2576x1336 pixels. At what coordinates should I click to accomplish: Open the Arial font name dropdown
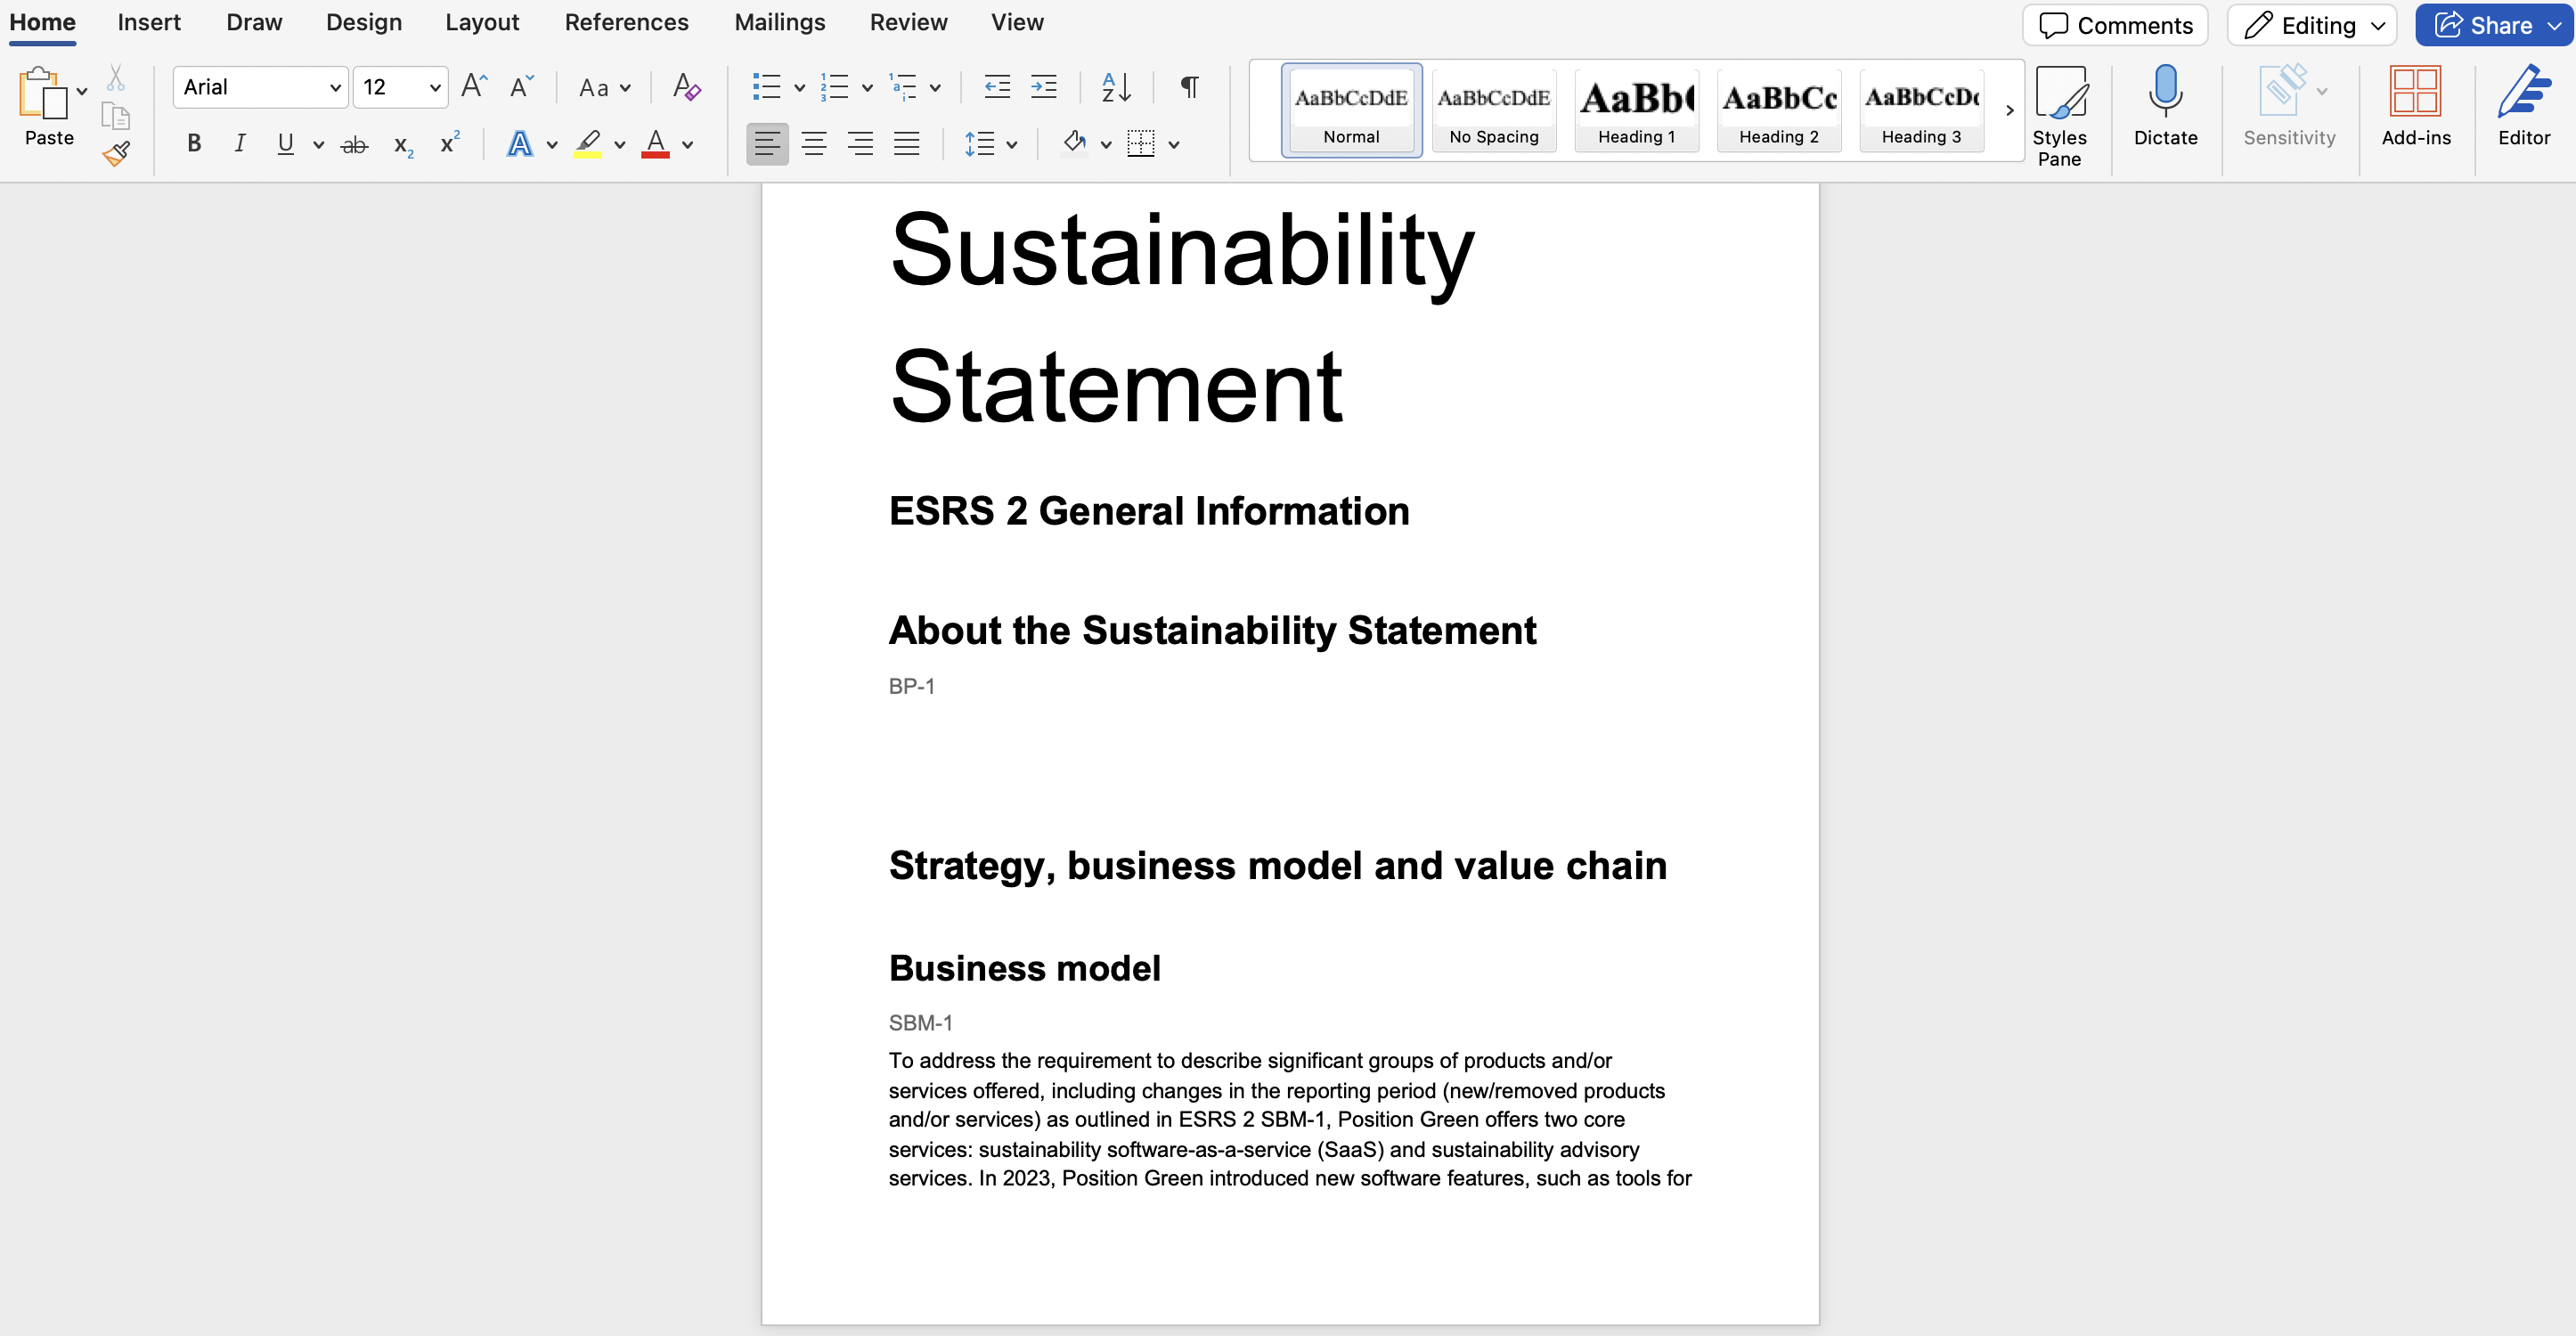335,87
